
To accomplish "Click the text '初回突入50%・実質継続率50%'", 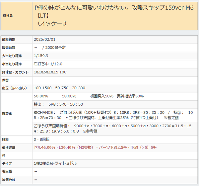I will point(117,96).
